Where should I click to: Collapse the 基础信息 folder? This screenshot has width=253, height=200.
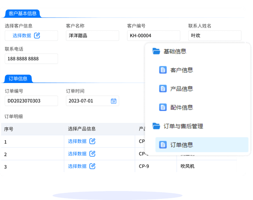coord(156,51)
